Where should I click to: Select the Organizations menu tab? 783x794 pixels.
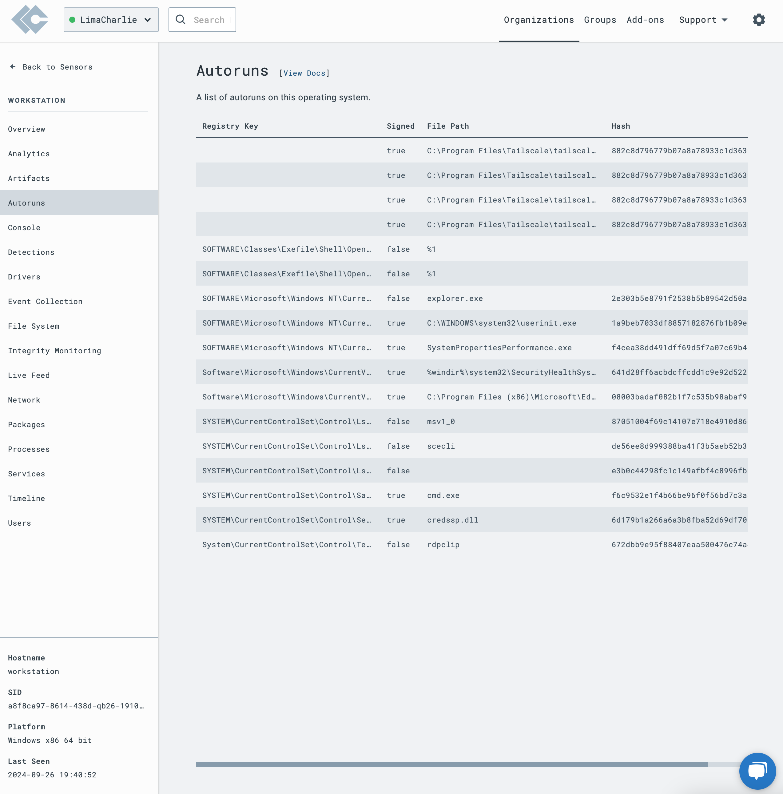pyautogui.click(x=539, y=19)
